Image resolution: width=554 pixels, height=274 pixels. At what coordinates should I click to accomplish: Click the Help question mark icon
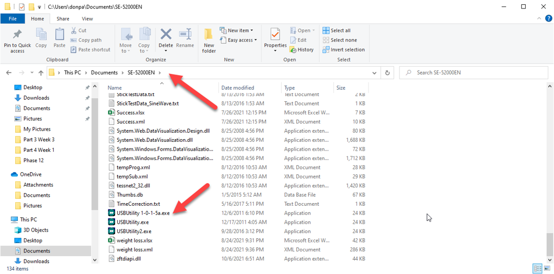[548, 19]
